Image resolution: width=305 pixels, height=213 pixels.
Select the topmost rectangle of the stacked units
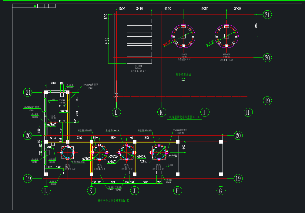click(139, 21)
